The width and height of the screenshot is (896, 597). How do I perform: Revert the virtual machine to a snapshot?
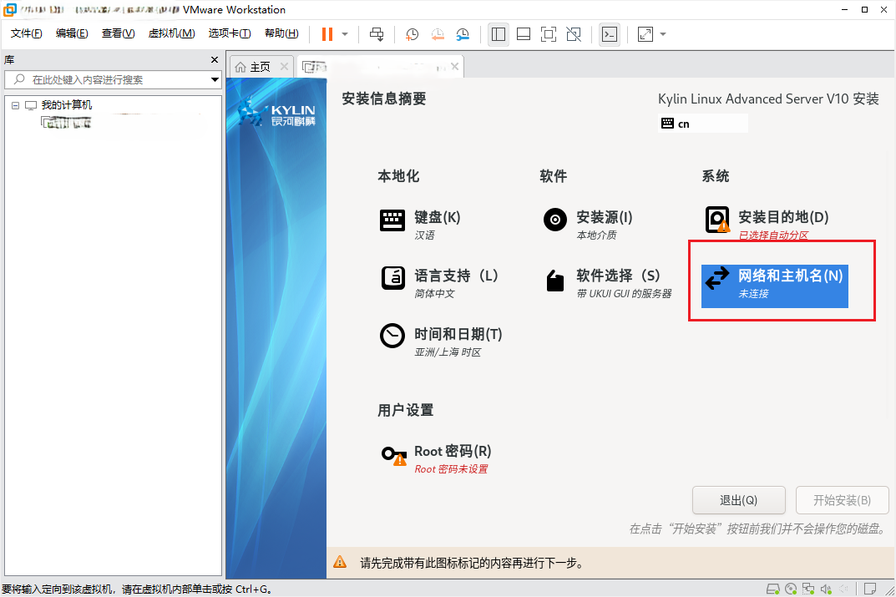pos(438,34)
